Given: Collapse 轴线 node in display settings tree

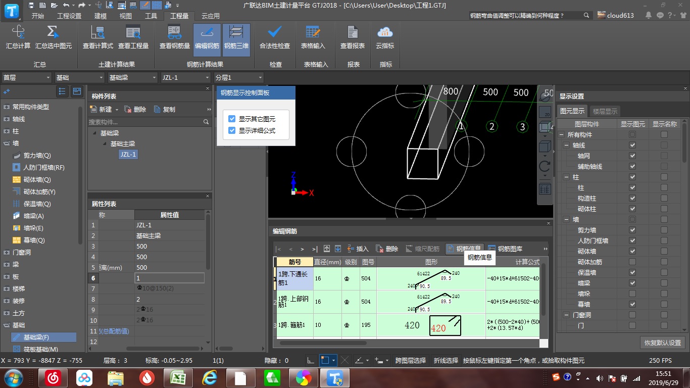Looking at the screenshot, I should click(x=566, y=145).
